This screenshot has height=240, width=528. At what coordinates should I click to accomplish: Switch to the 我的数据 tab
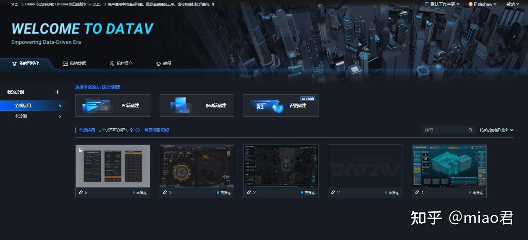(x=75, y=63)
